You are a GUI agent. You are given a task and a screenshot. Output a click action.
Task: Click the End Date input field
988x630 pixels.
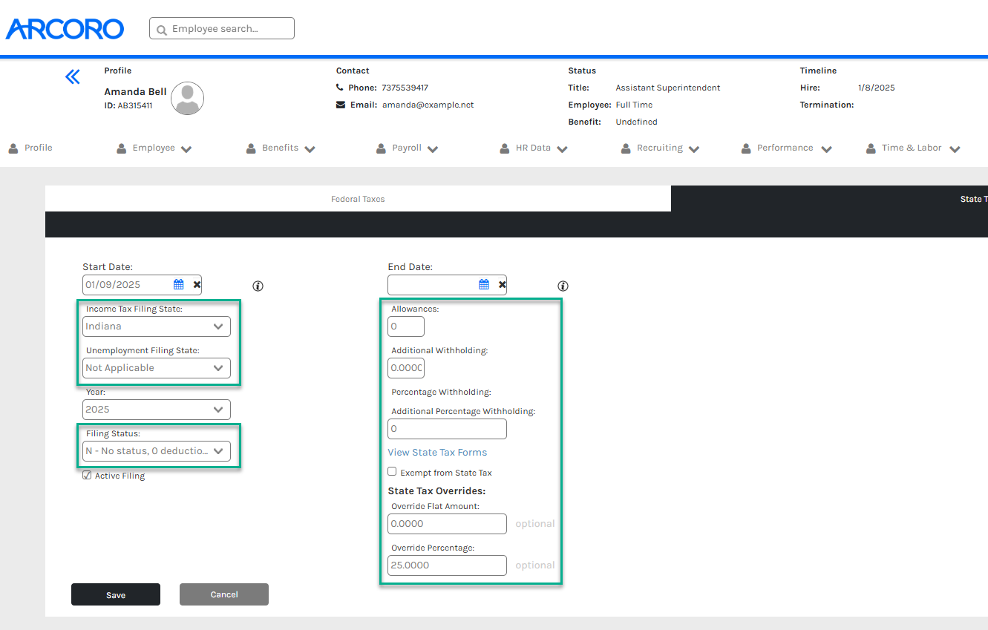pyautogui.click(x=447, y=285)
